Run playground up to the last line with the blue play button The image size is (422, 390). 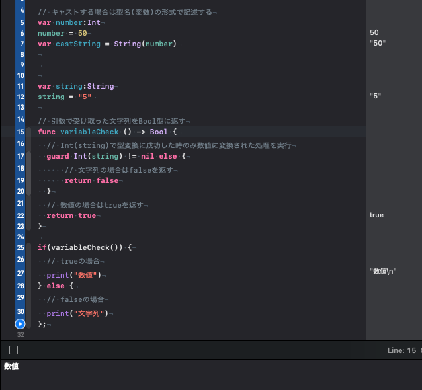(20, 324)
